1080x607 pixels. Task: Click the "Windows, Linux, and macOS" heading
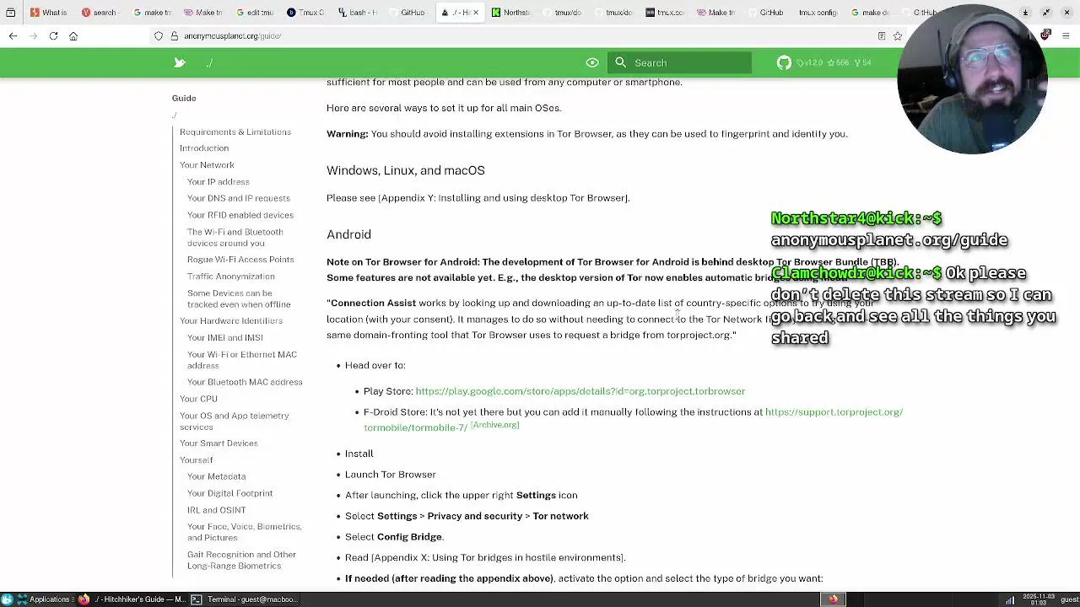click(406, 170)
